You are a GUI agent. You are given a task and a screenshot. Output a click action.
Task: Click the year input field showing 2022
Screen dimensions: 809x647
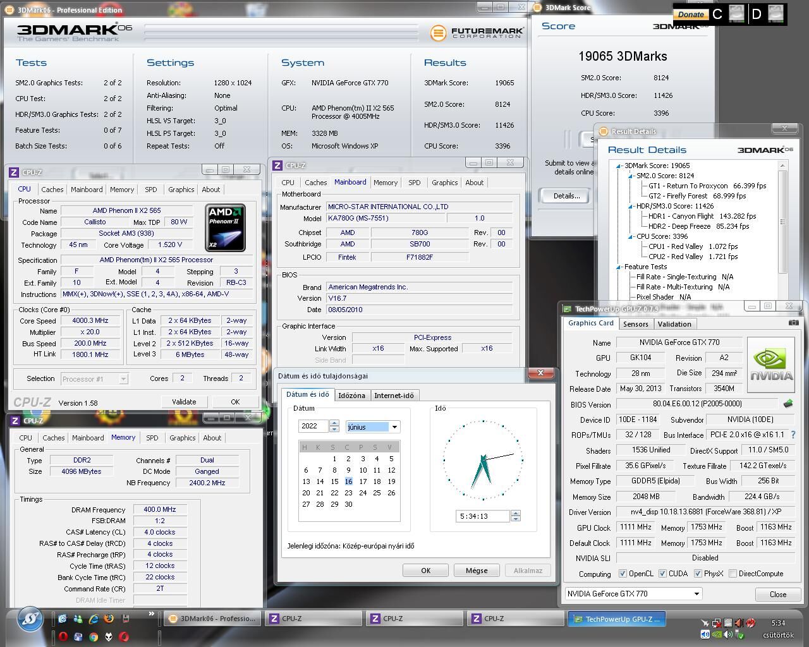(313, 426)
